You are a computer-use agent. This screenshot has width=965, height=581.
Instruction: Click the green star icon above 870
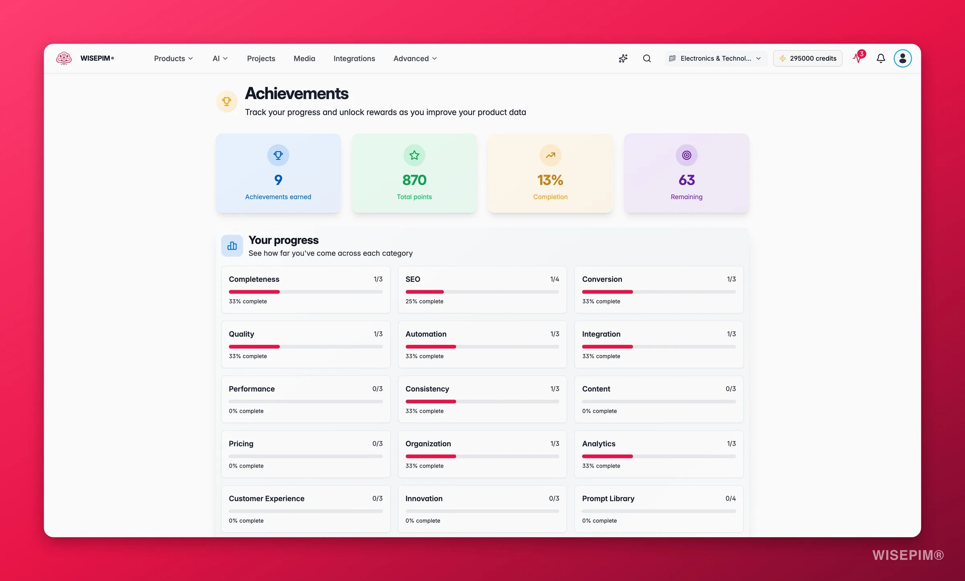[x=414, y=155]
